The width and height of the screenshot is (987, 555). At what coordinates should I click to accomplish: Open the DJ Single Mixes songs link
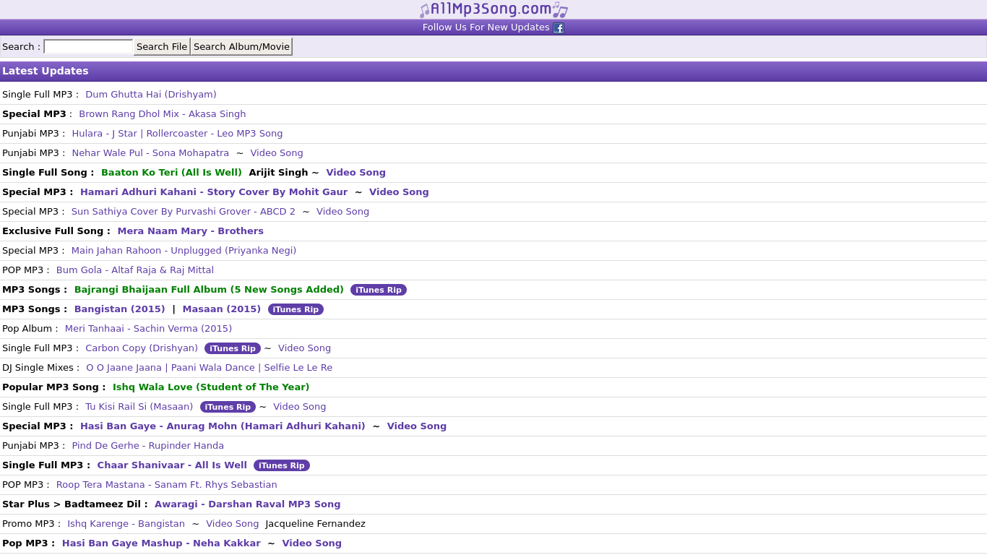click(x=210, y=368)
